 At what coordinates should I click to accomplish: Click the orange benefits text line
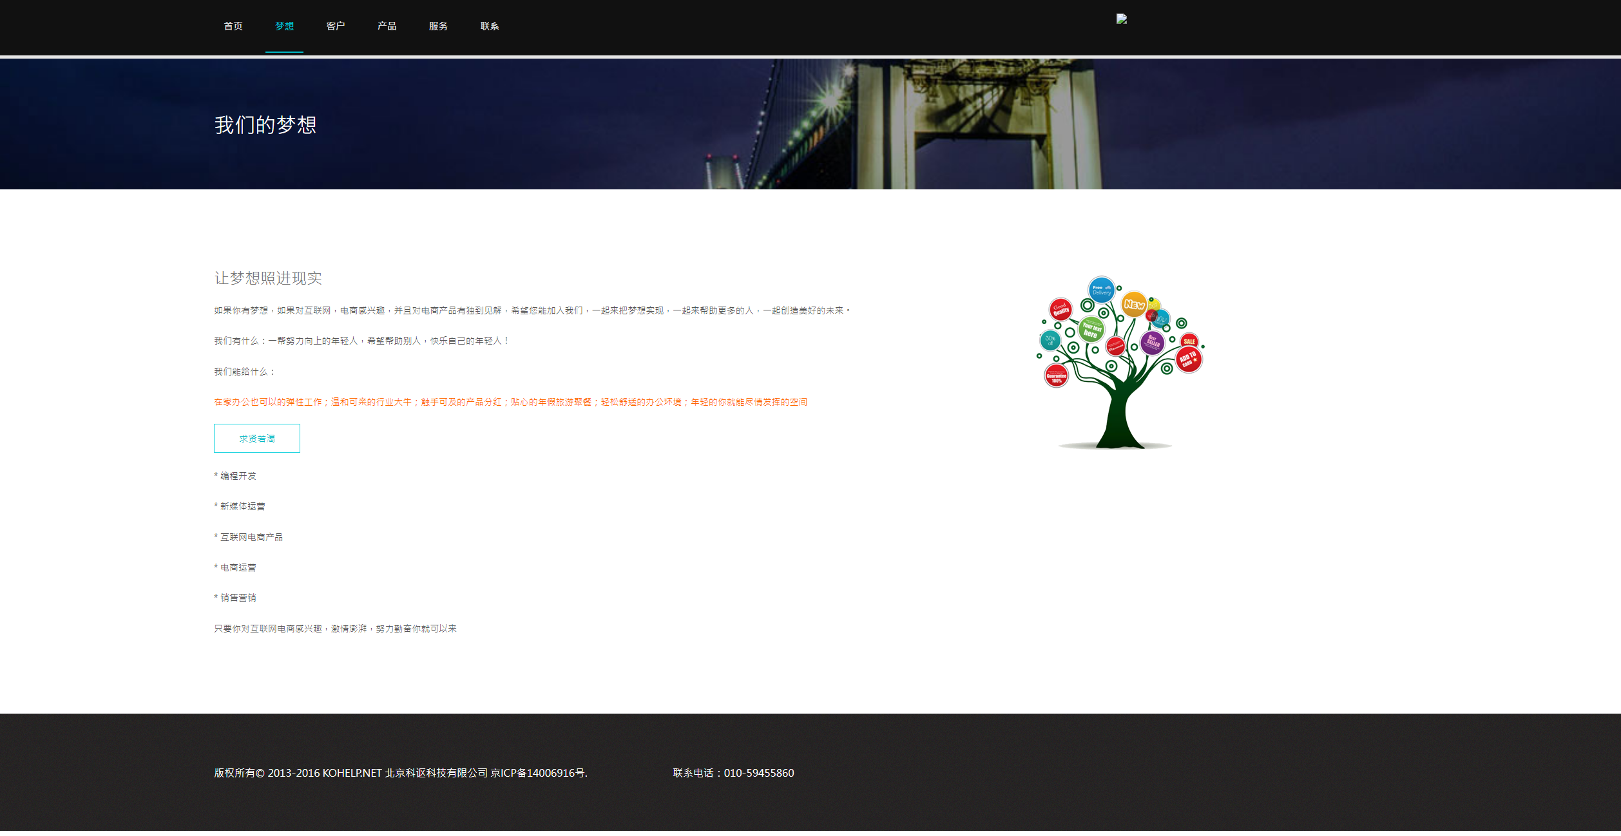pos(510,402)
